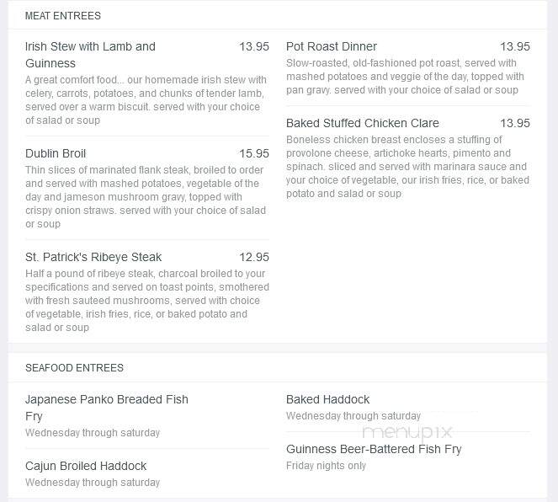
Task: Click the Friday nights only note
Action: point(326,466)
